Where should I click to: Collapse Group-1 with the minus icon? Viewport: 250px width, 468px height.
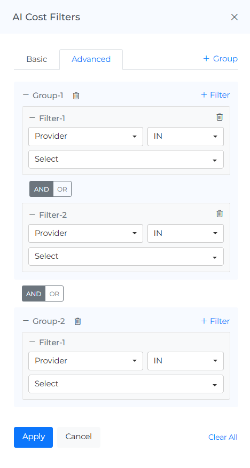pyautogui.click(x=26, y=95)
